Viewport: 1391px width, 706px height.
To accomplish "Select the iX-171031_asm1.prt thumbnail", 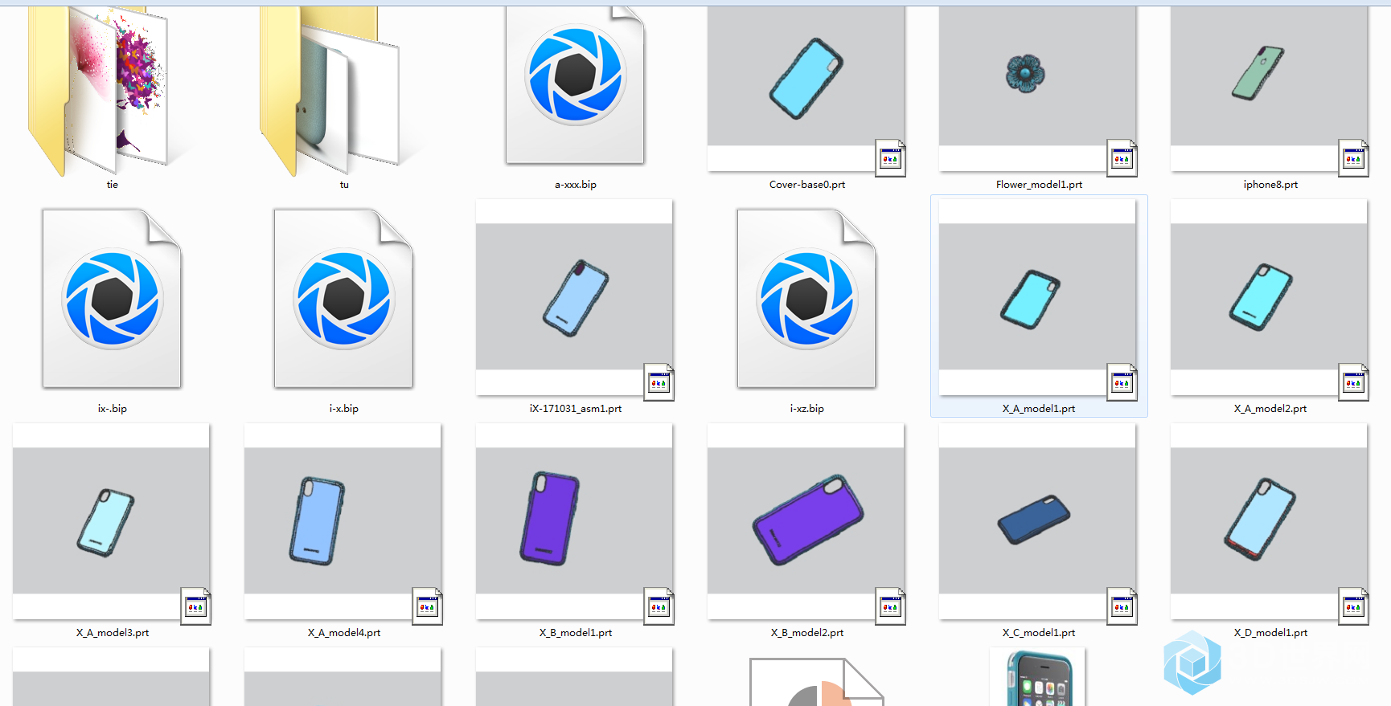I will [x=575, y=297].
